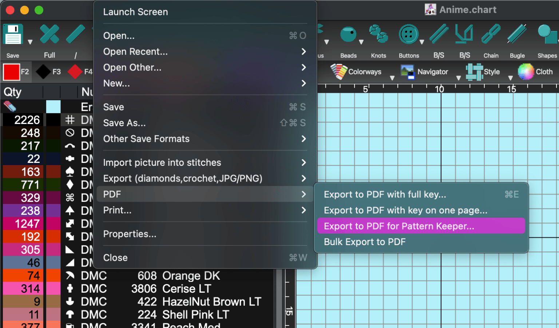This screenshot has width=559, height=328.
Task: Select the Beads tool
Action: 348,35
